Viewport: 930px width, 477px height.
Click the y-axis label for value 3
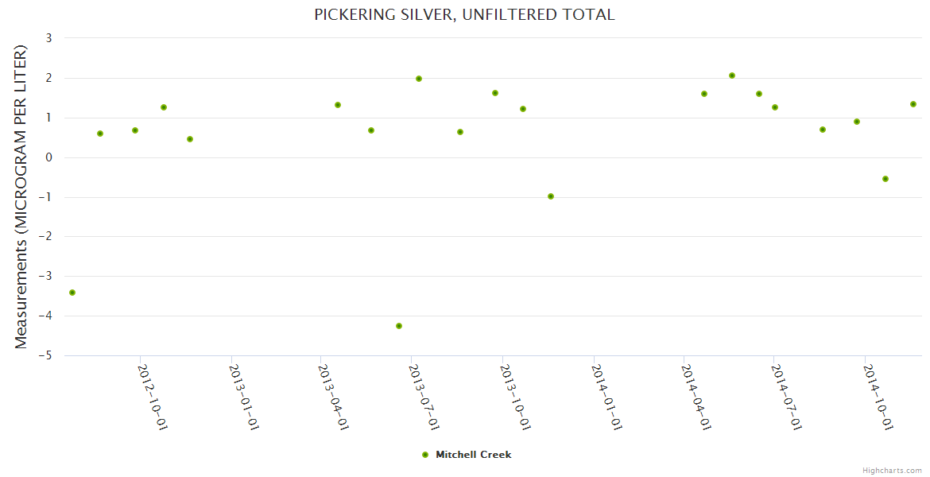(x=48, y=38)
